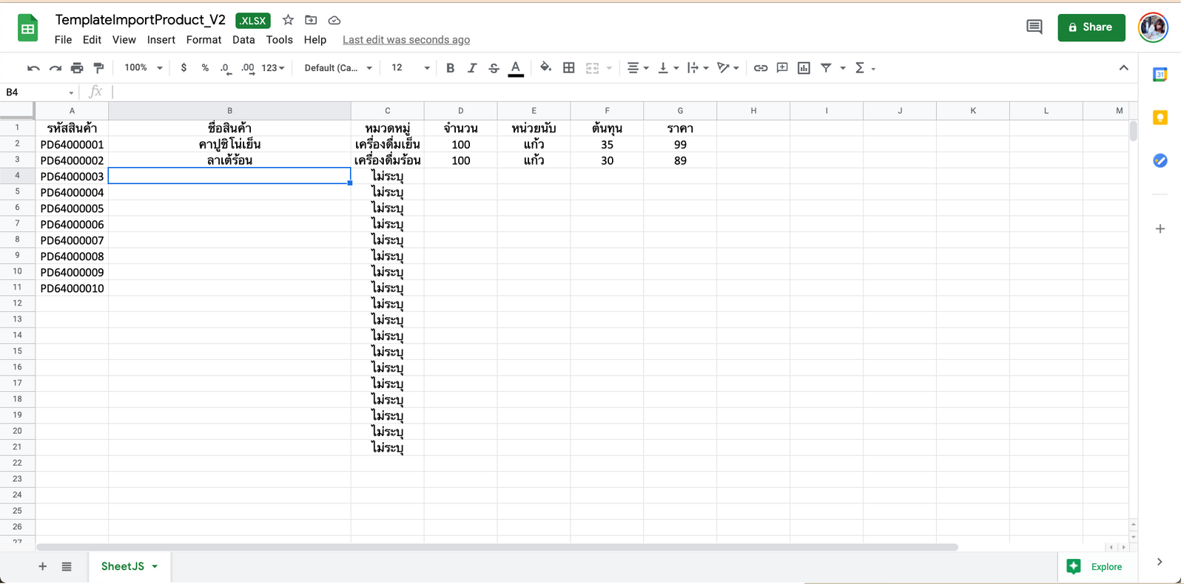Open the fill color picker

[x=545, y=68]
